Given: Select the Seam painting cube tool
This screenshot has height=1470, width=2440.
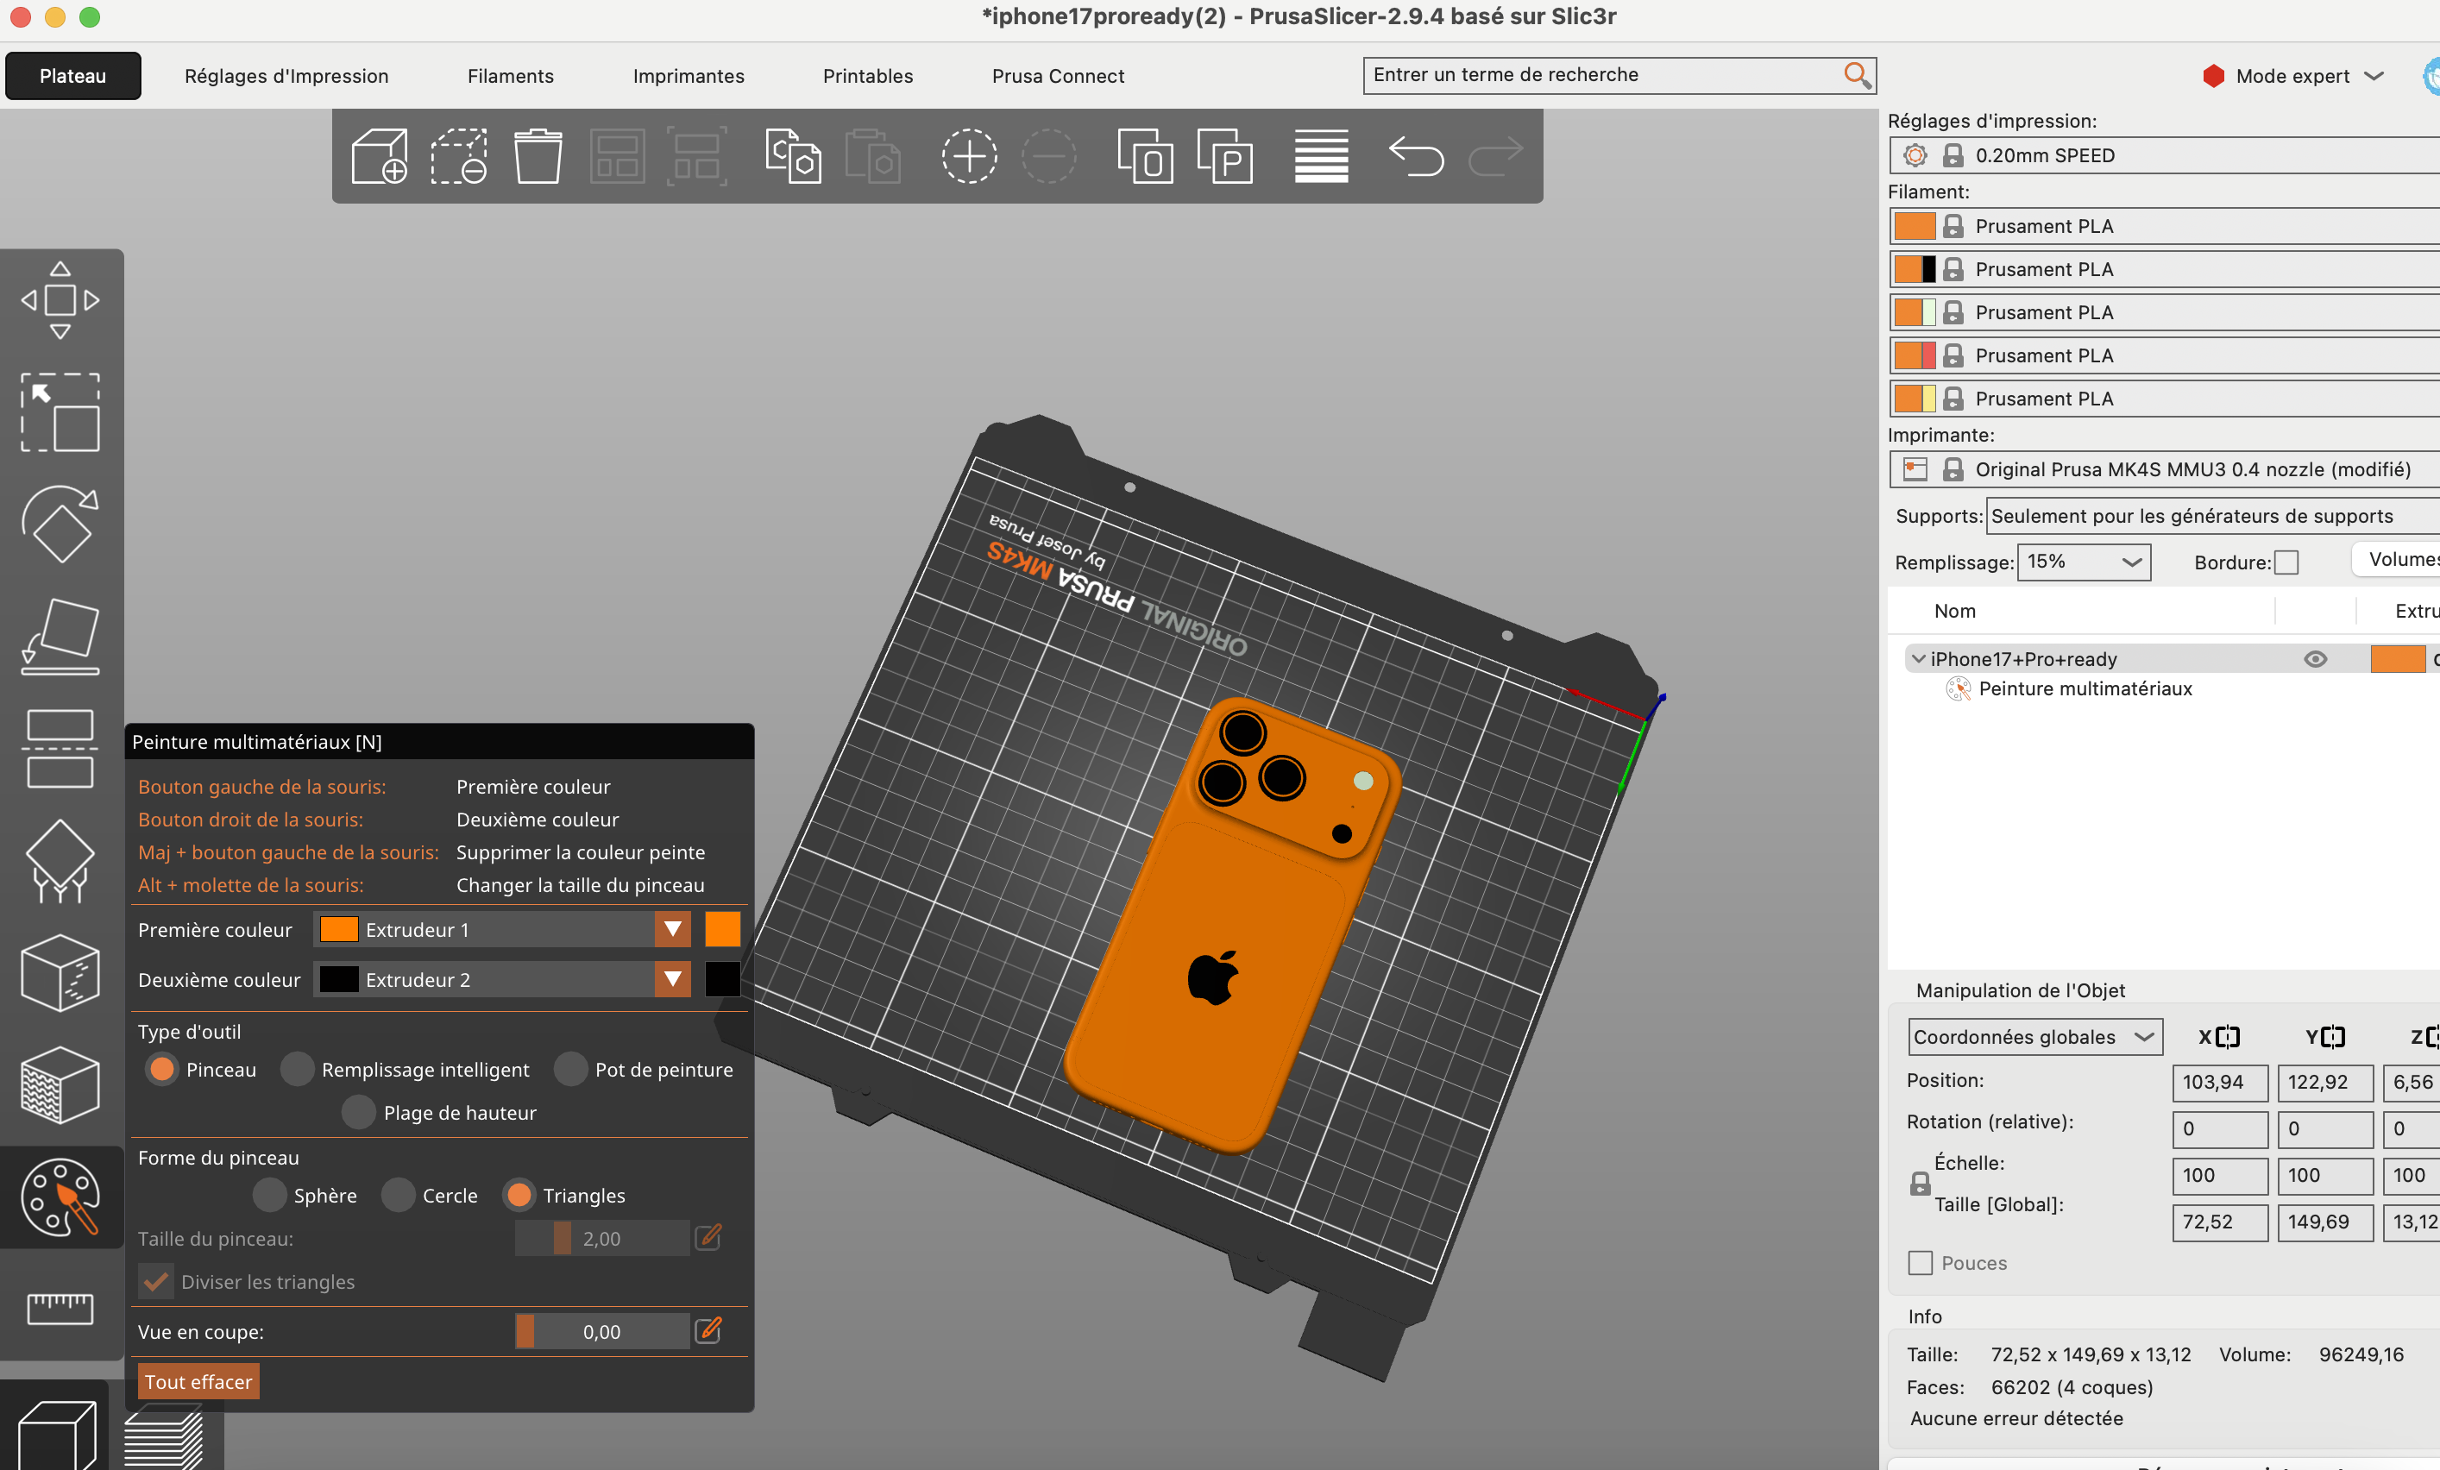Looking at the screenshot, I should (x=60, y=973).
